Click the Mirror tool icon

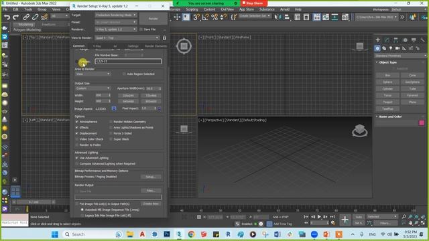[278, 17]
